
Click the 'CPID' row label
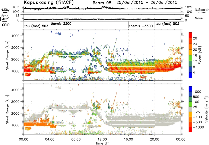coord(6,25)
